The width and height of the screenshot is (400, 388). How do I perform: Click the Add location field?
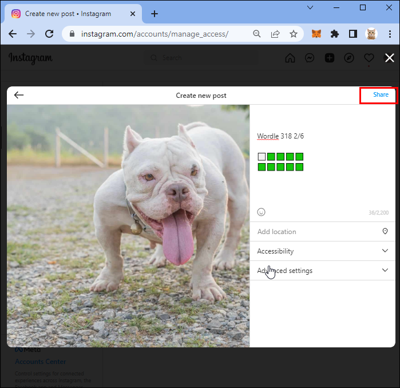tap(322, 232)
